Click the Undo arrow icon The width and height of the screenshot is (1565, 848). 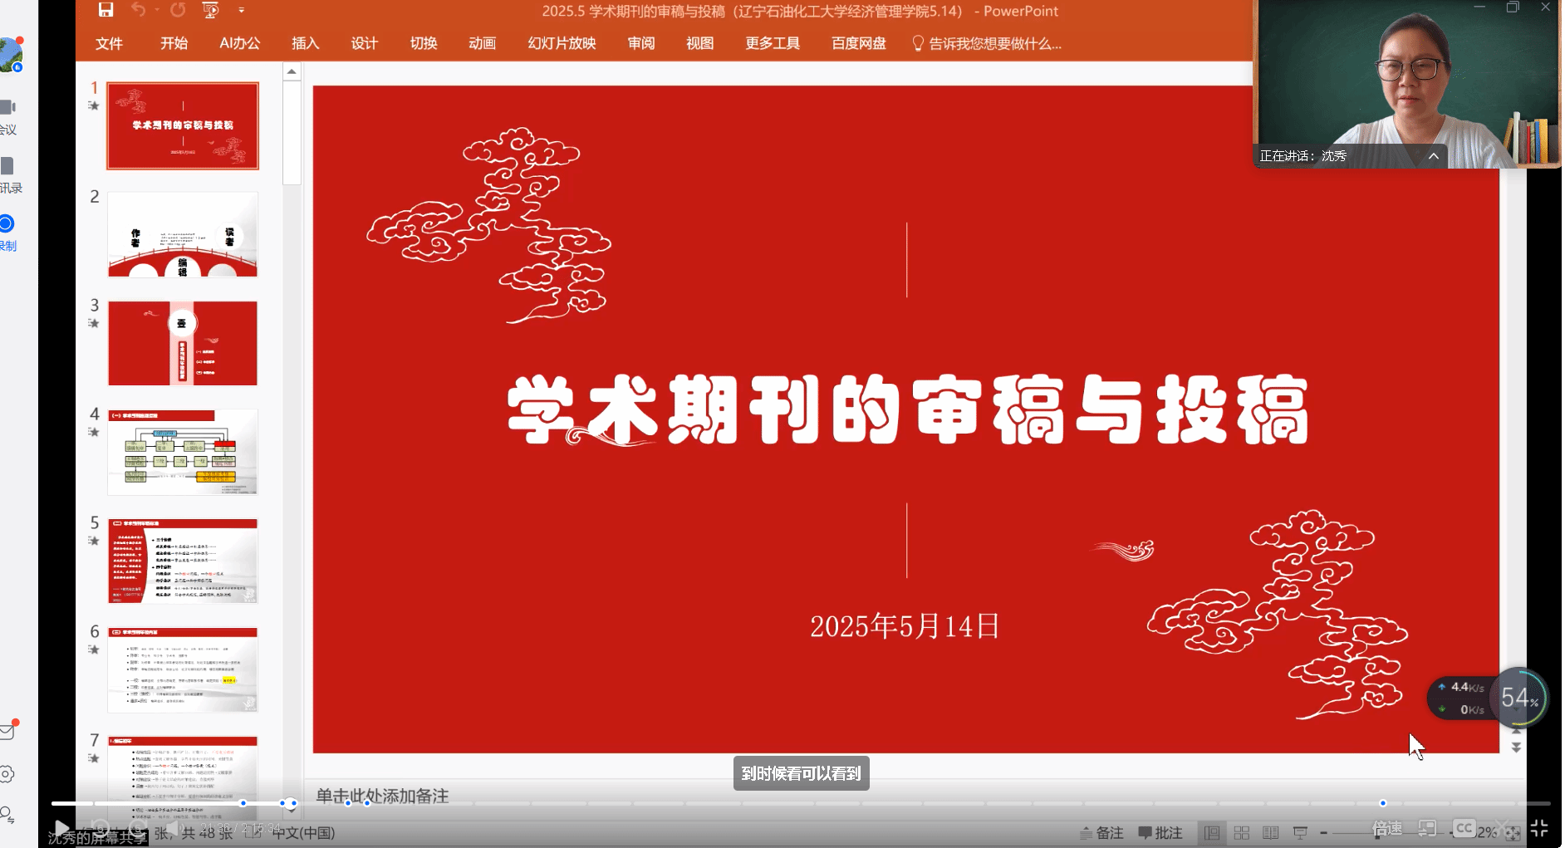tap(138, 10)
